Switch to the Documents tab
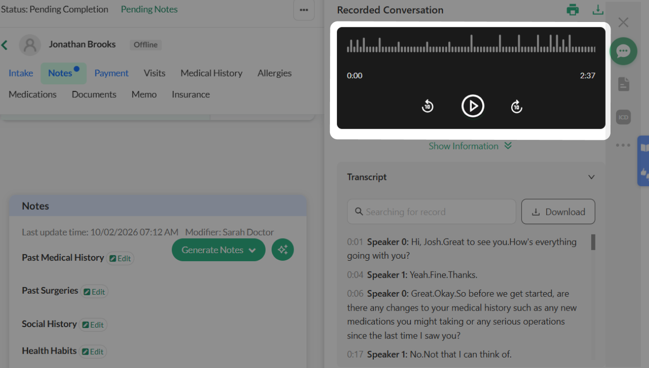 (x=94, y=94)
